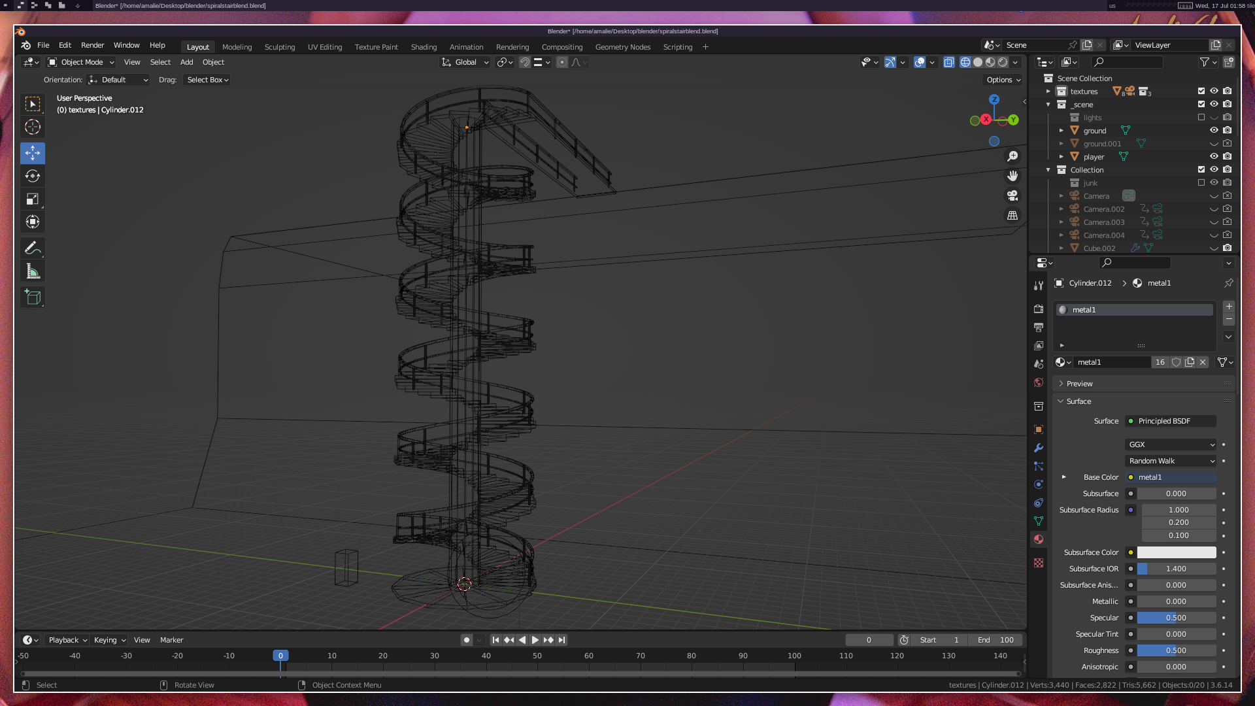
Task: Expand the player object tree
Action: pos(1062,157)
